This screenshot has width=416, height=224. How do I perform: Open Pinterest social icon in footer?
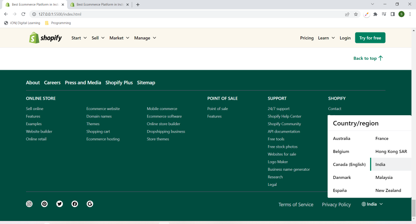44,204
